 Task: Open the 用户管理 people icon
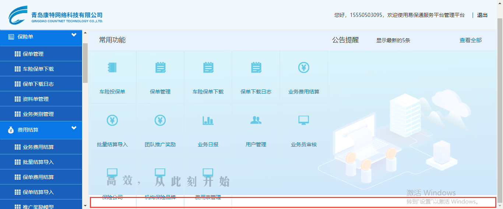[x=256, y=120]
